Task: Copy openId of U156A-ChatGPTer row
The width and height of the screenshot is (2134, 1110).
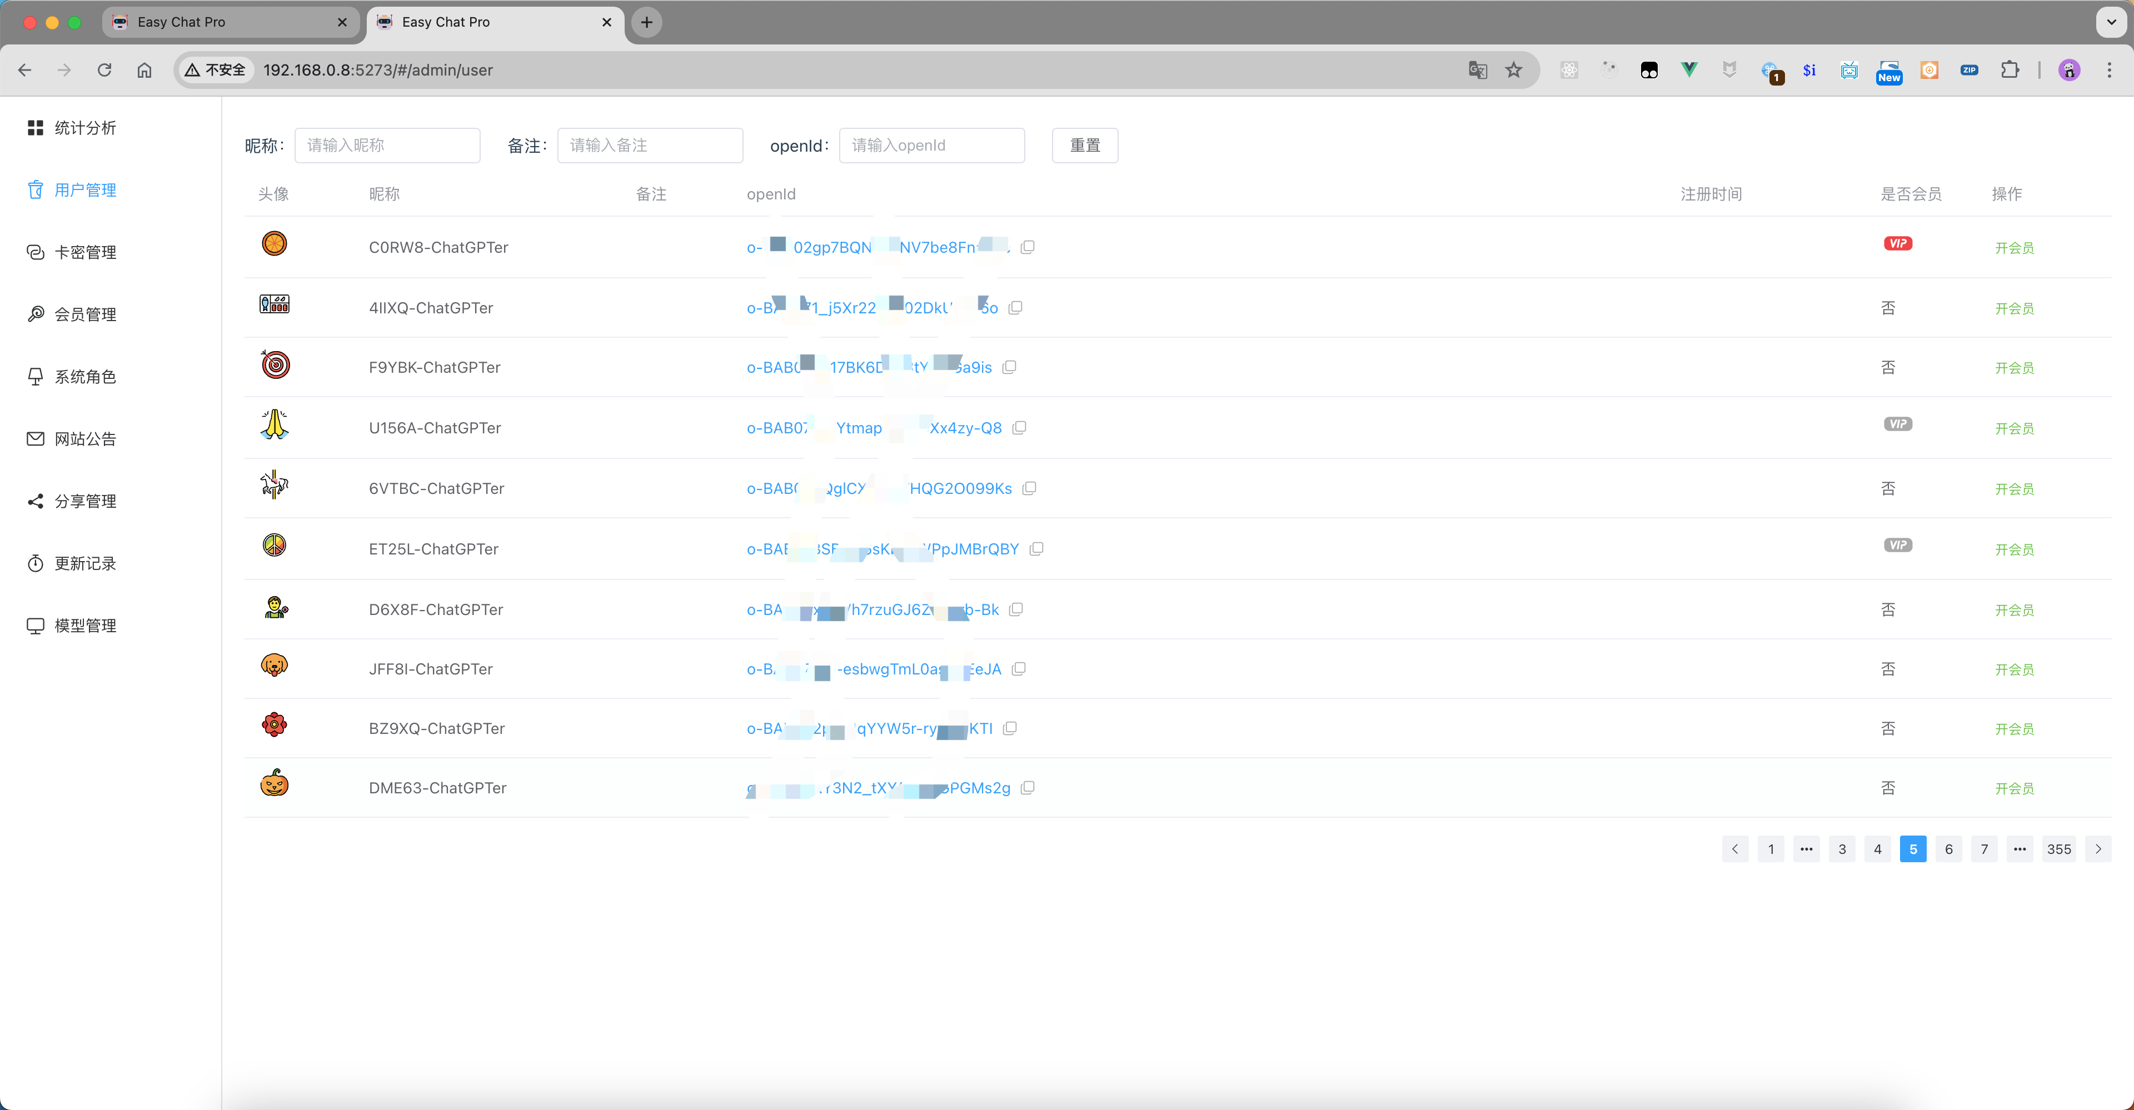Action: pos(1020,427)
